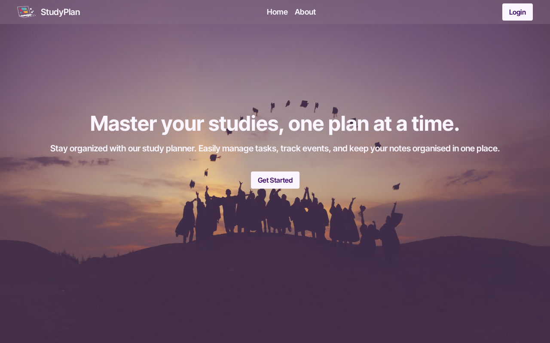Screen dimensions: 550x343
Task: Open the StudyPlan brand name link
Action: click(x=60, y=12)
